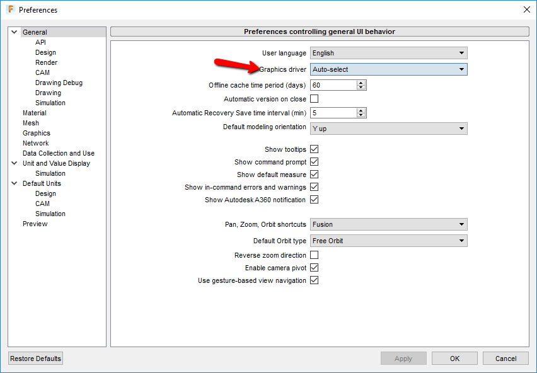Select the General category

(35, 32)
